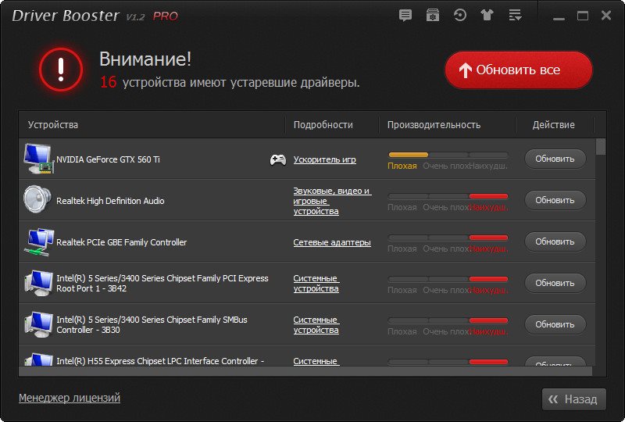Image resolution: width=625 pixels, height=422 pixels.
Task: Close the Driver Booster window
Action: 606,16
